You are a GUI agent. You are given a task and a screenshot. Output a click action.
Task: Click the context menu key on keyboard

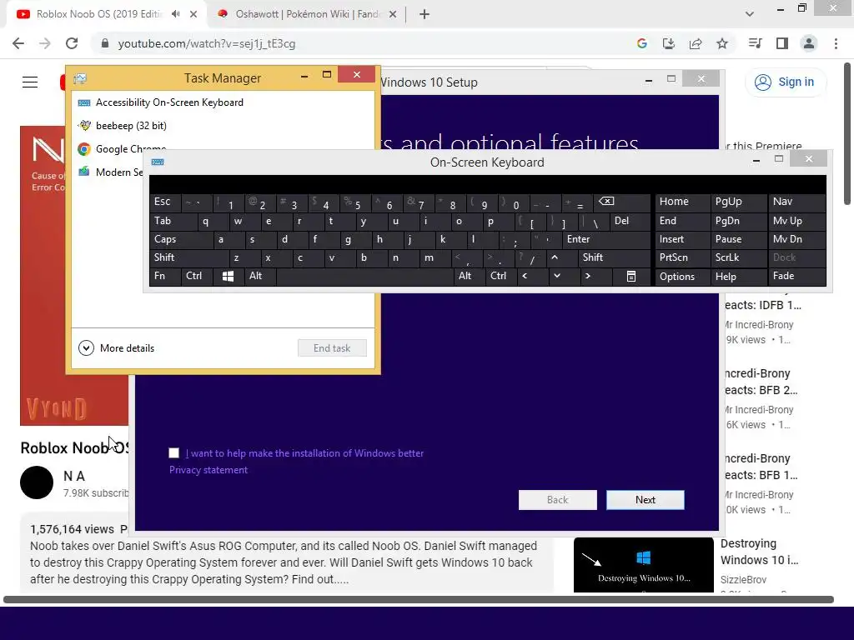[x=630, y=276]
